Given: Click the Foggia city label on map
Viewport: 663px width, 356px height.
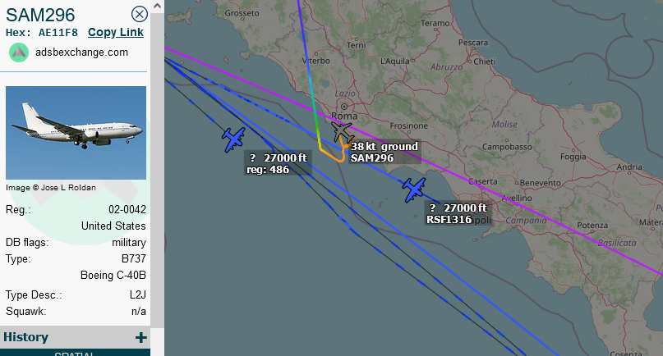Looking at the screenshot, I should [x=573, y=157].
